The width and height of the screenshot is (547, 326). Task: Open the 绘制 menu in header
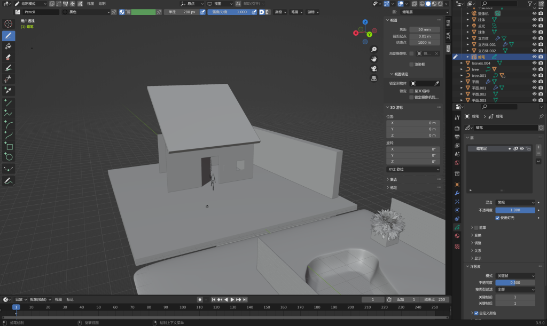pyautogui.click(x=101, y=3)
